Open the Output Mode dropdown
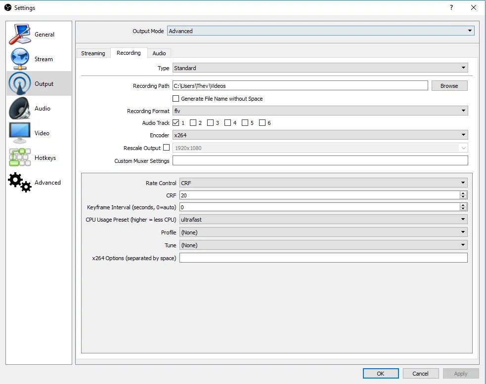This screenshot has width=486, height=384. click(x=320, y=31)
